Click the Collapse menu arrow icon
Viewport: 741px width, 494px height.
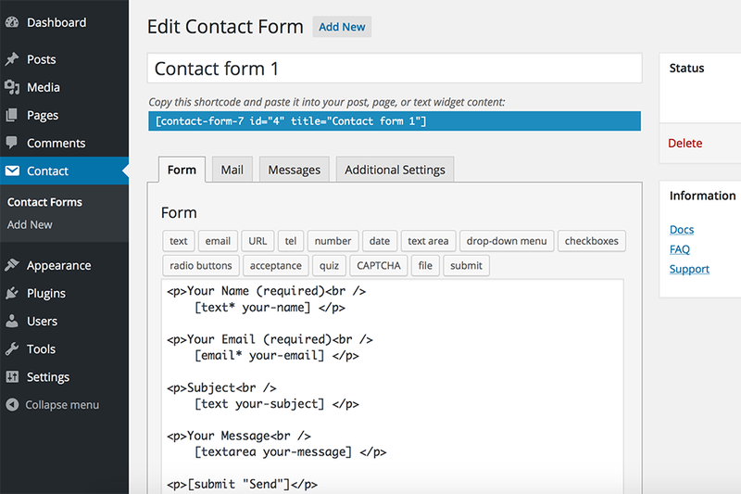click(x=12, y=405)
